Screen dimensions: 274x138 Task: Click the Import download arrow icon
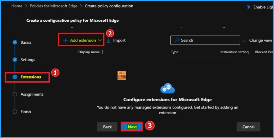pos(109,40)
